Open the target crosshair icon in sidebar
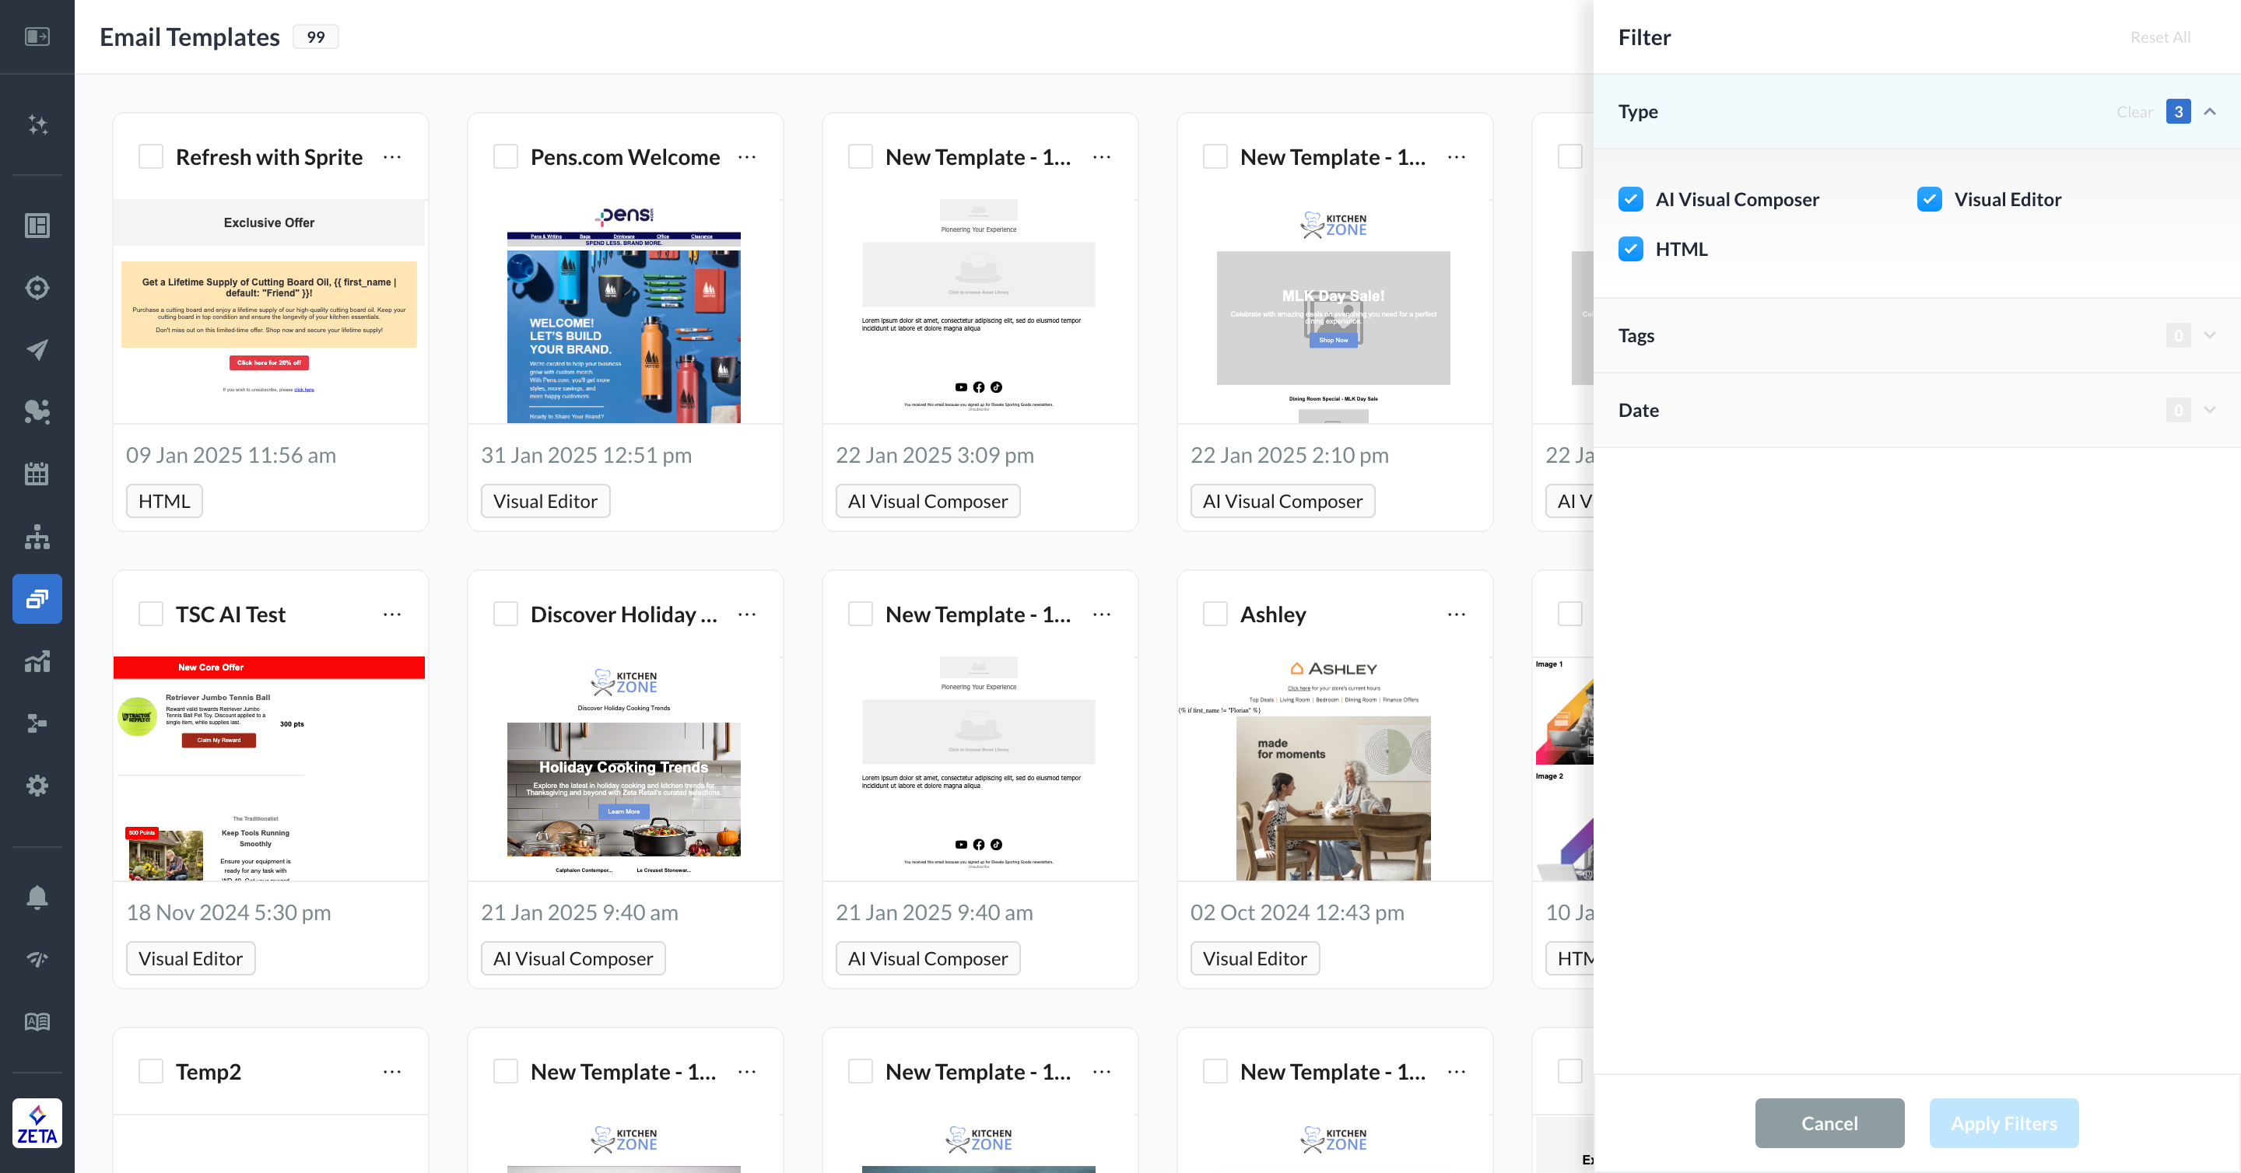2241x1173 pixels. click(x=37, y=288)
